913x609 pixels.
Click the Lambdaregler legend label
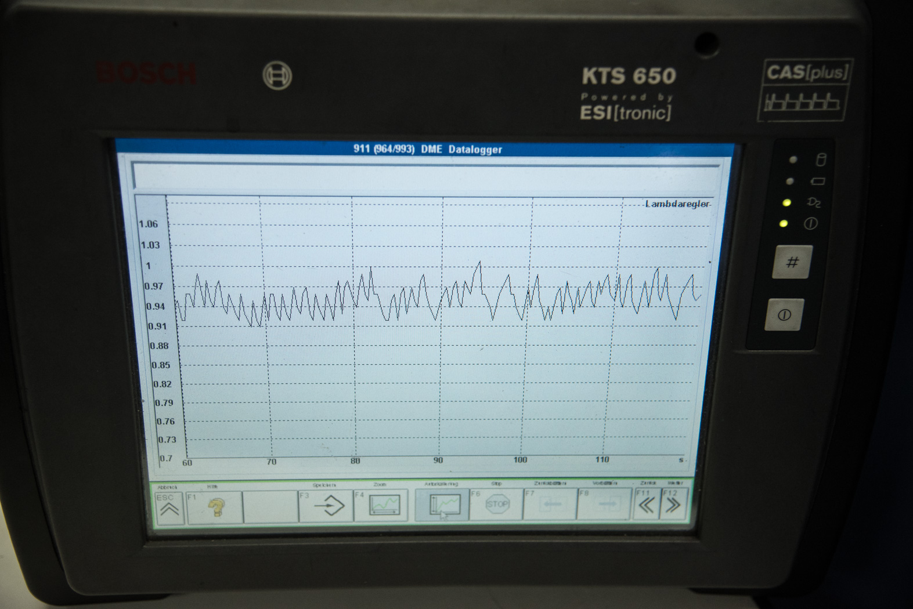tap(677, 204)
